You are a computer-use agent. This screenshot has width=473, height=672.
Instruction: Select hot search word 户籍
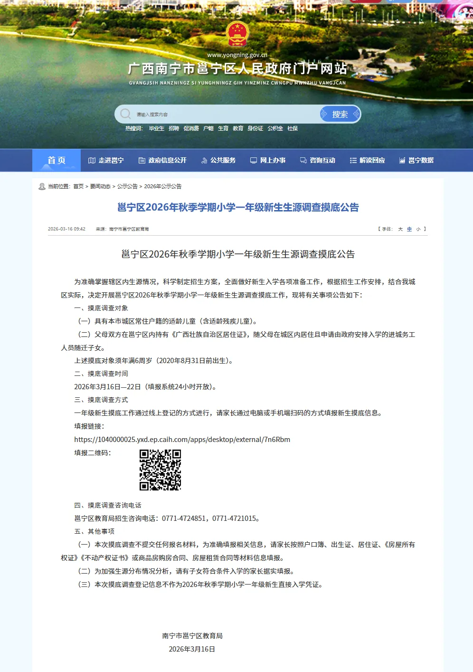point(208,128)
